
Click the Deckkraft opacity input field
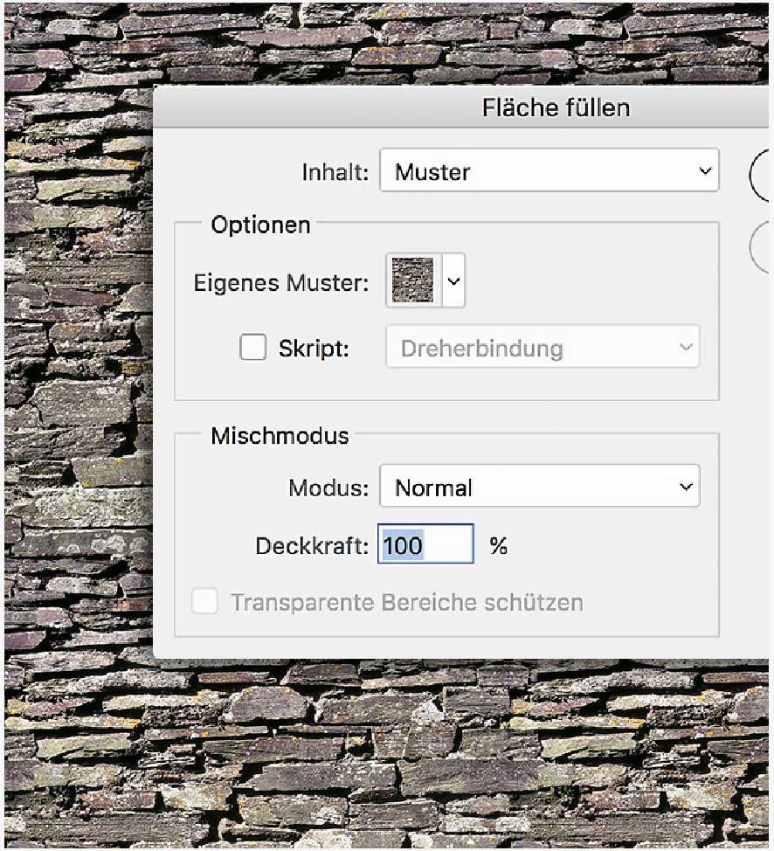(x=425, y=546)
